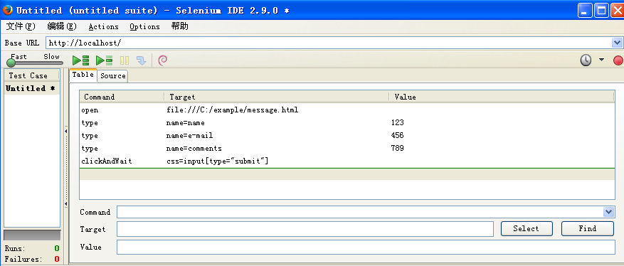Screen dimensions: 624x266
Task: Select file:///C:/example/message.html target cell
Action: tap(232, 110)
